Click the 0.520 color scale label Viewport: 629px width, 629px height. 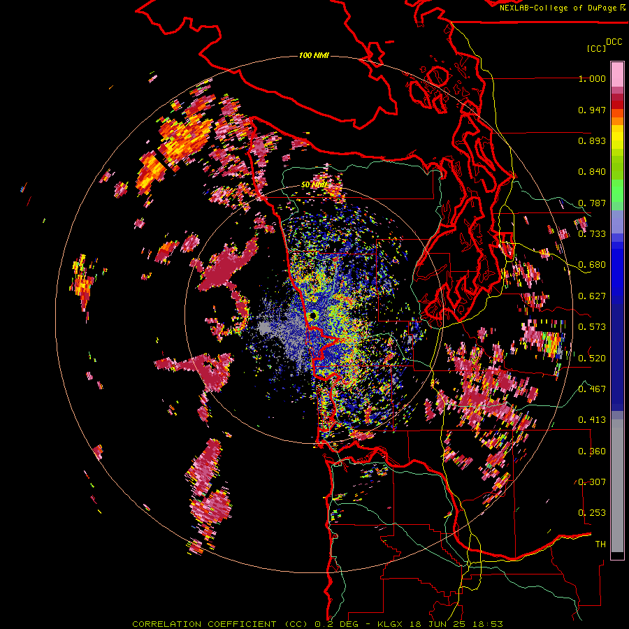click(592, 358)
